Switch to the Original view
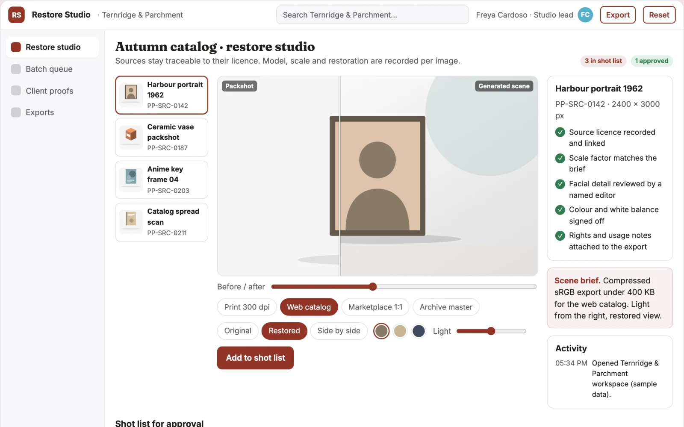Viewport: 684px width, 427px height. point(238,331)
